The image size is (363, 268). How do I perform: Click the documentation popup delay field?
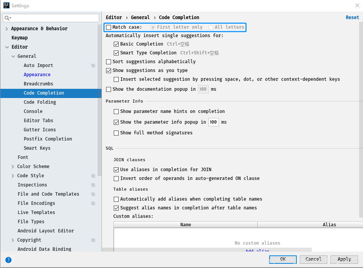point(203,89)
